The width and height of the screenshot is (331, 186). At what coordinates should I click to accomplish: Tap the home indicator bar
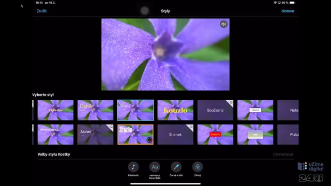[165, 184]
